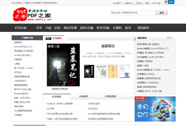This screenshot has width=186, height=126.
Task: Open the [恐怖/惊悚小说] 盗墓笔记 entry
Action: pyautogui.click(x=148, y=44)
